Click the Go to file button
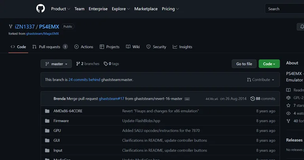Viewport: 304px width, 160px height. pyautogui.click(x=244, y=64)
